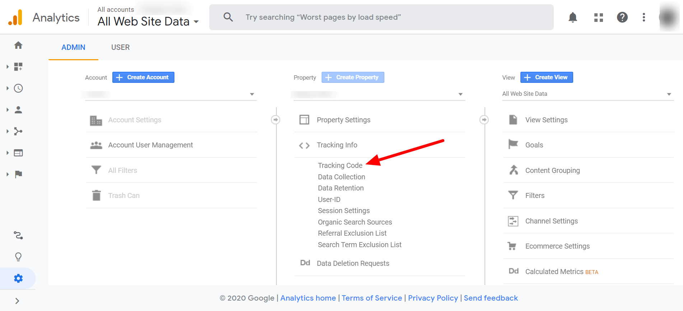This screenshot has width=683, height=311.
Task: Open the Conversions flag sidebar icon
Action: tap(18, 174)
